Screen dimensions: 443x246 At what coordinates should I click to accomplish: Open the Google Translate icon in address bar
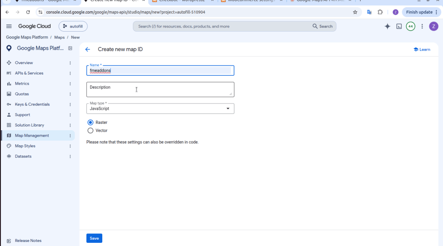(x=369, y=12)
